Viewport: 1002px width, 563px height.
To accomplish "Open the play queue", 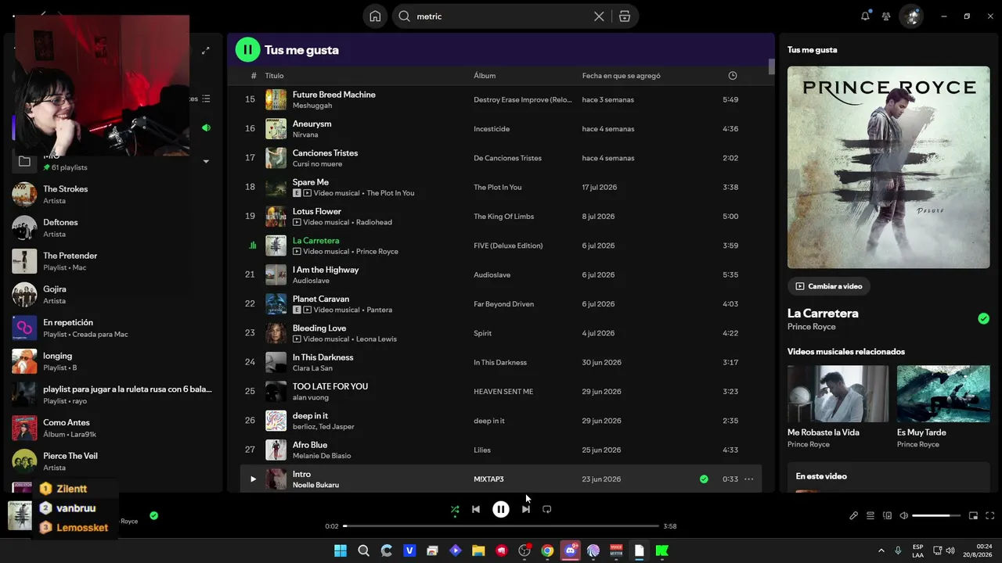I will 870,516.
